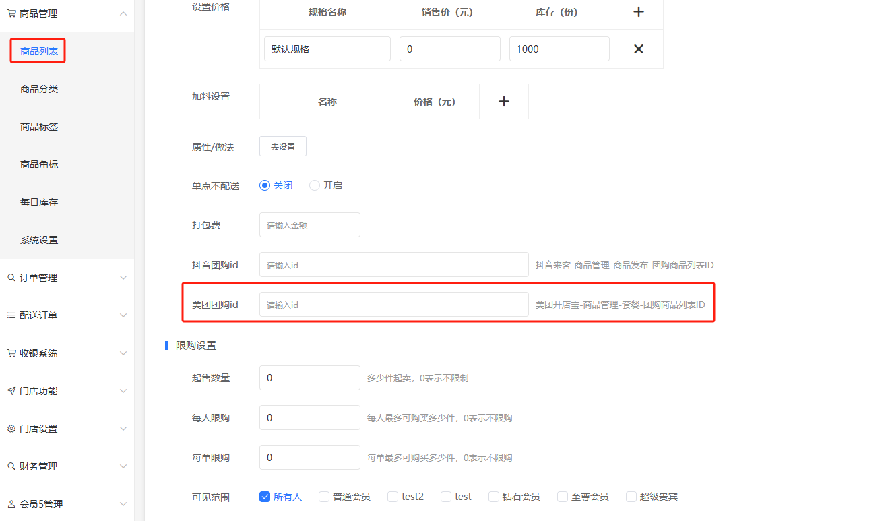The height and width of the screenshot is (521, 888).
Task: Expand the 收银系统 menu chevron
Action: [123, 353]
